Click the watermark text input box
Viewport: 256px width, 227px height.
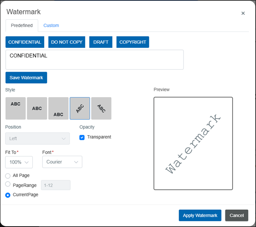coord(94,60)
